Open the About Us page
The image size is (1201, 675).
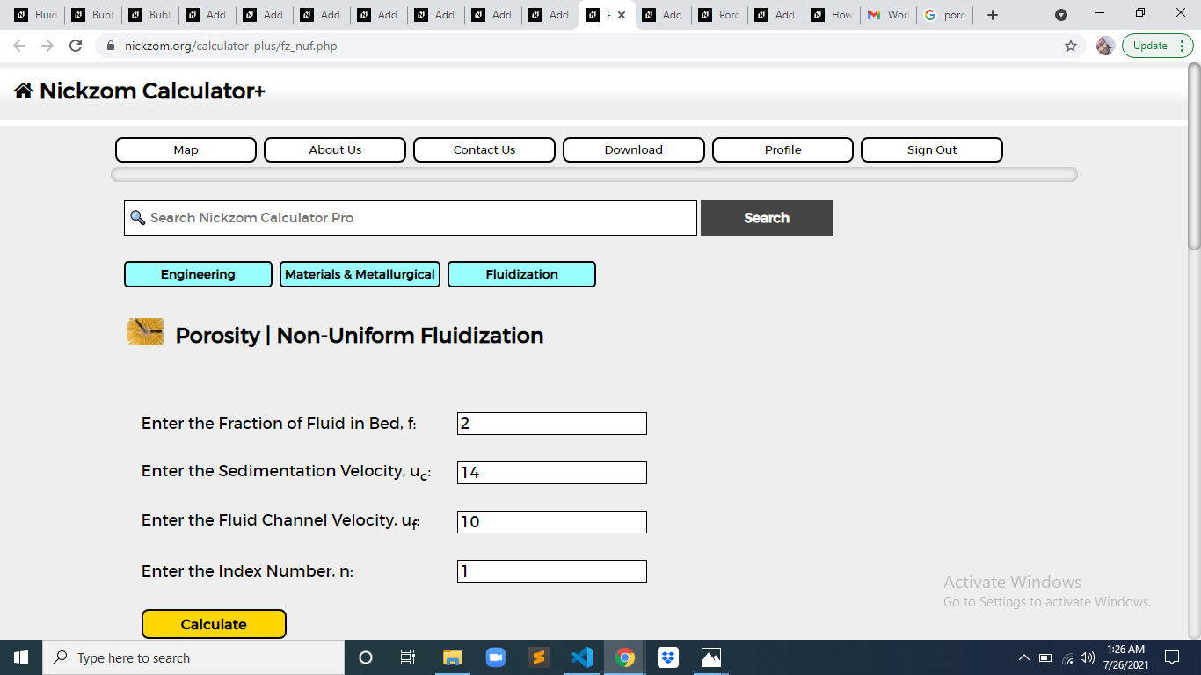pos(335,149)
